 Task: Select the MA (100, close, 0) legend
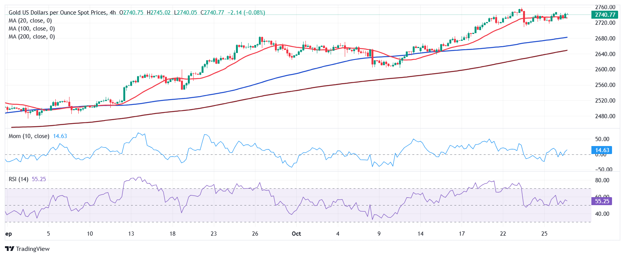pyautogui.click(x=32, y=29)
